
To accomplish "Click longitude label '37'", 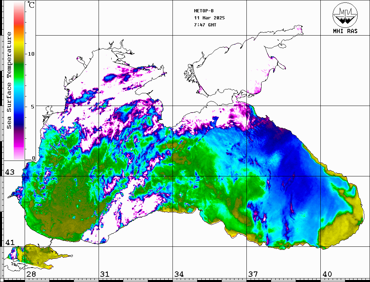I will click(x=253, y=274).
